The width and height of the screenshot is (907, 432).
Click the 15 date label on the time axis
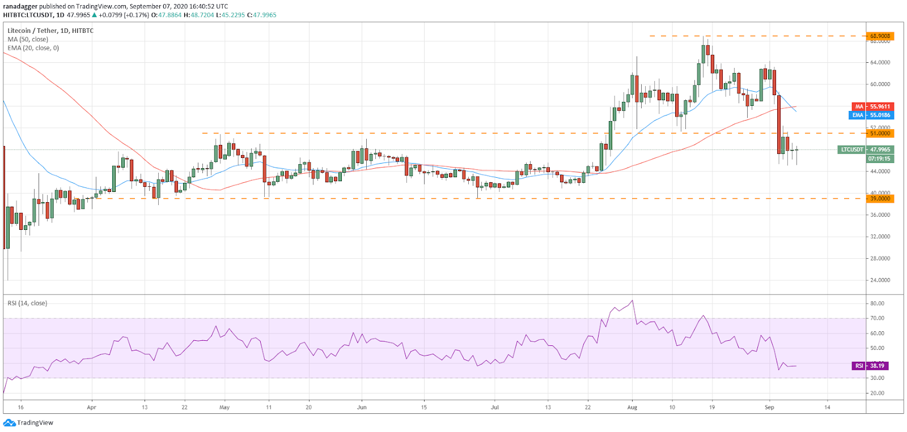point(424,408)
